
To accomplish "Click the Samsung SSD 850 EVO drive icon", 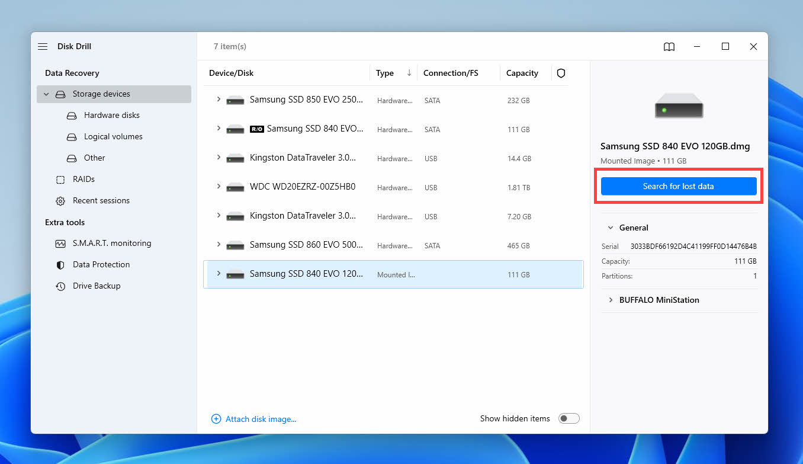I will click(235, 100).
